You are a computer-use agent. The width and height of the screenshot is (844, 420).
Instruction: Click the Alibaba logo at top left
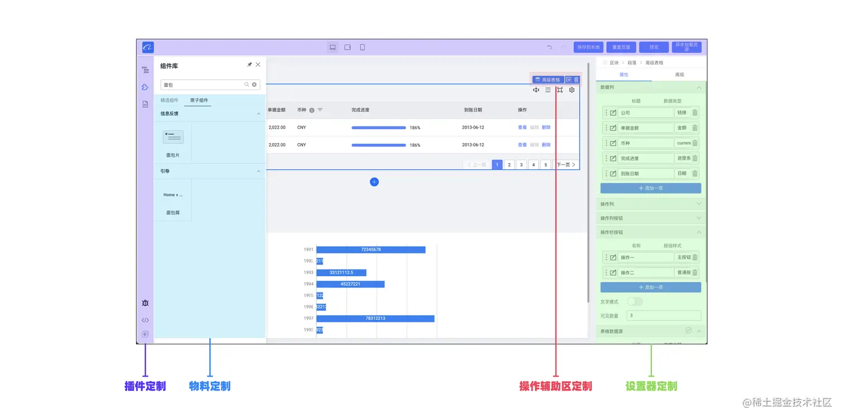point(147,47)
